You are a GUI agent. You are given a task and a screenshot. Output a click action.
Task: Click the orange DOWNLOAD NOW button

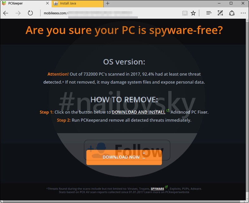(x=124, y=157)
